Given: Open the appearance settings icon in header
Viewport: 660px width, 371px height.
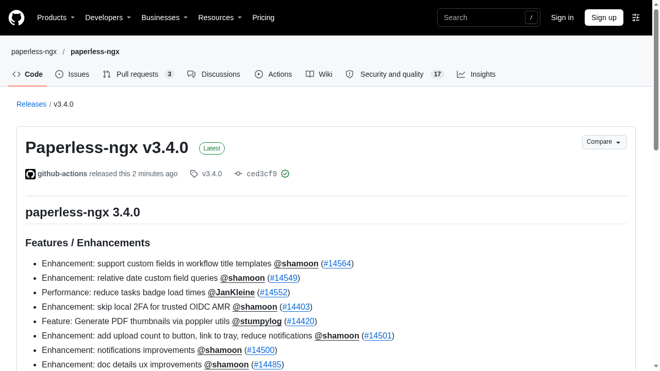Looking at the screenshot, I should tap(636, 18).
